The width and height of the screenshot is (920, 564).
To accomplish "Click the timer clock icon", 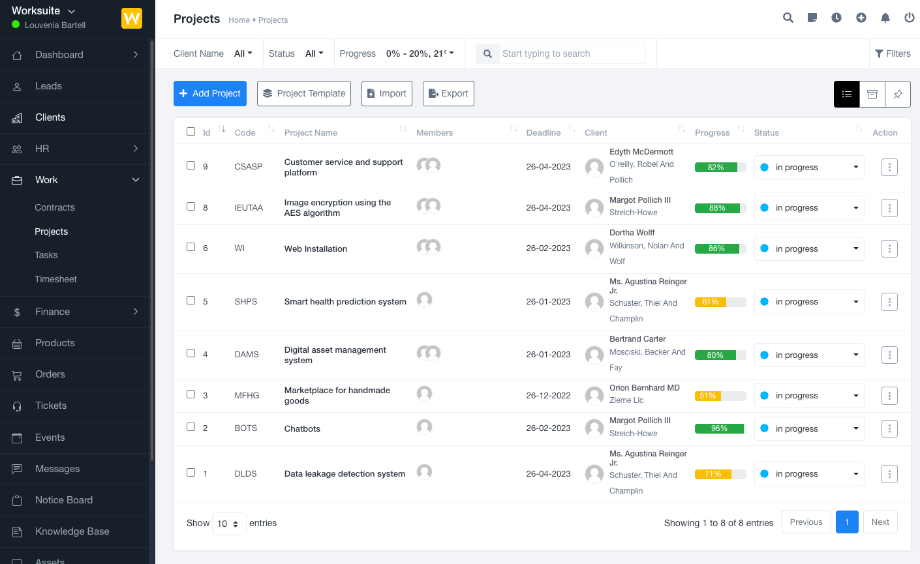I will (x=836, y=18).
